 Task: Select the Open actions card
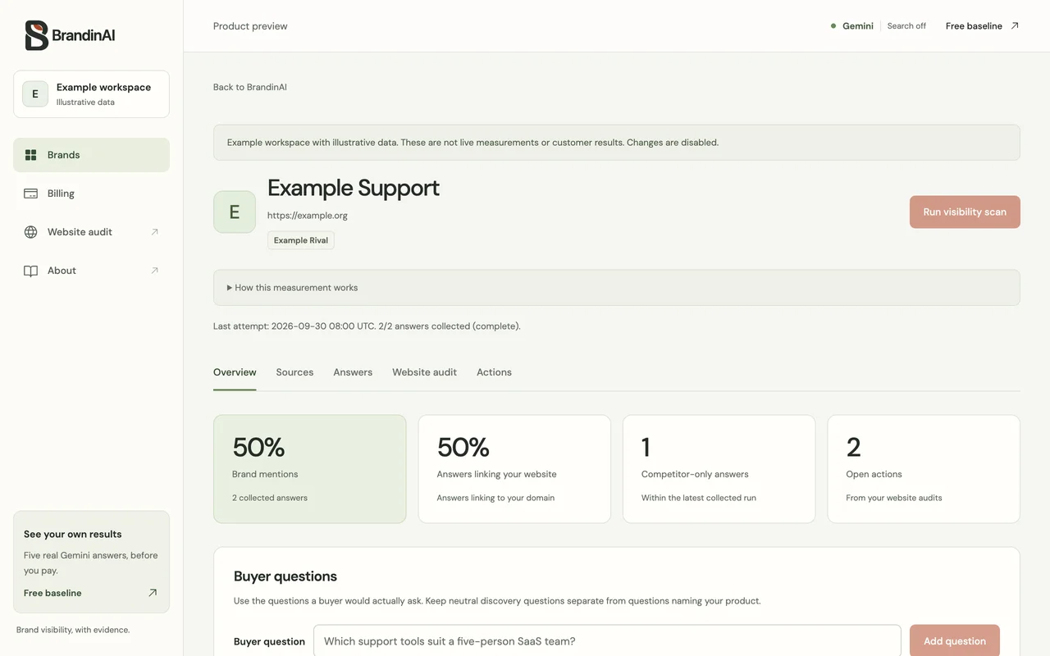(924, 469)
